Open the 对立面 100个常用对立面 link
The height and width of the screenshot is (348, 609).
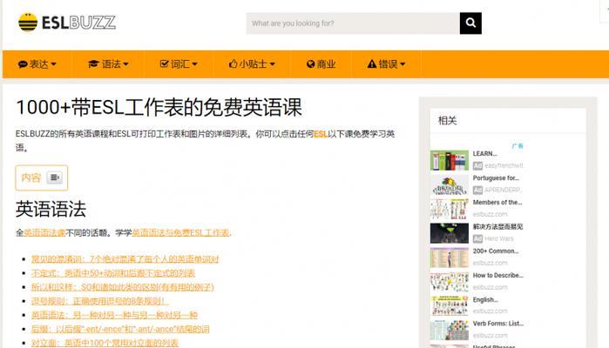105,343
